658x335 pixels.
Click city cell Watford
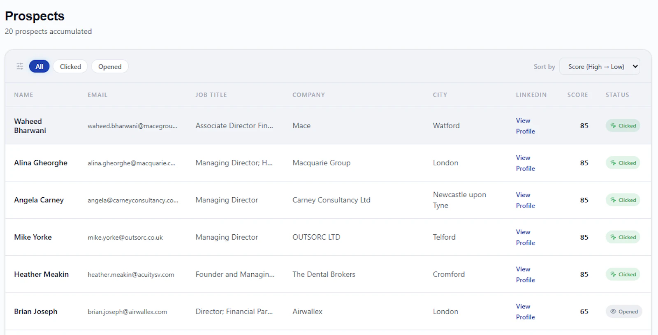[x=446, y=126]
